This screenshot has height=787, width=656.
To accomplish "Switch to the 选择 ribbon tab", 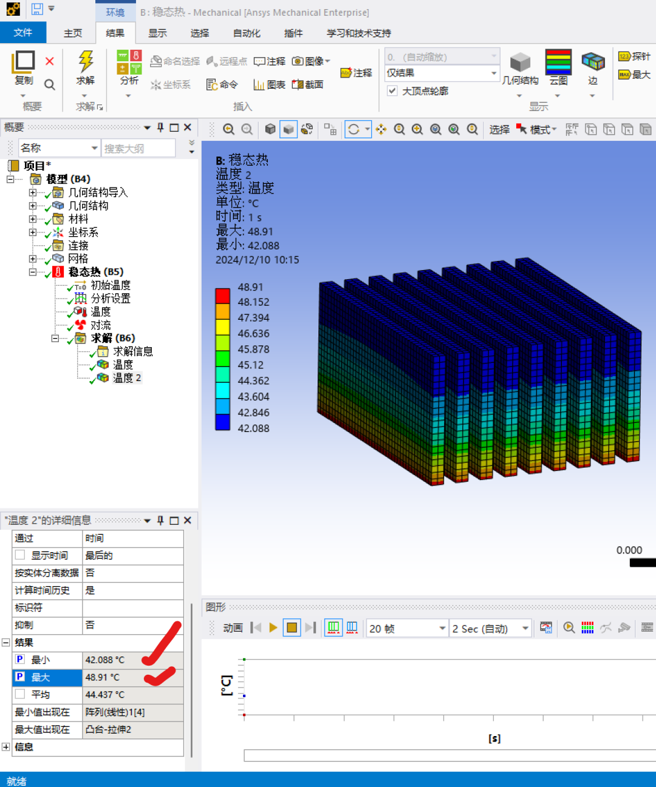I will coord(200,33).
